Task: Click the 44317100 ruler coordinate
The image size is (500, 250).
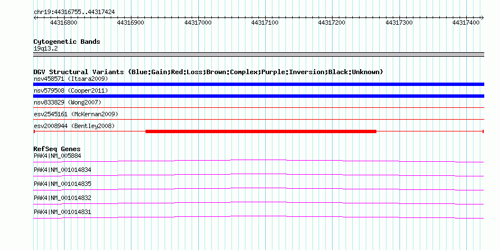Action: click(265, 22)
